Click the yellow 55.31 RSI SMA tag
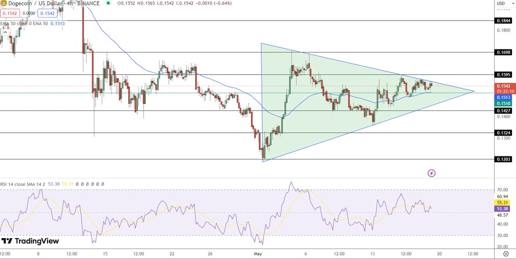This screenshot has height=259, width=516. tap(503, 202)
